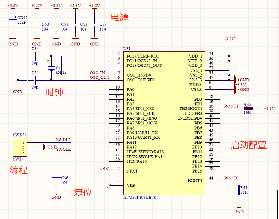Screen dimensions: 279x219
Task: Click the NRST pin name inside U51
Action: 132,171
